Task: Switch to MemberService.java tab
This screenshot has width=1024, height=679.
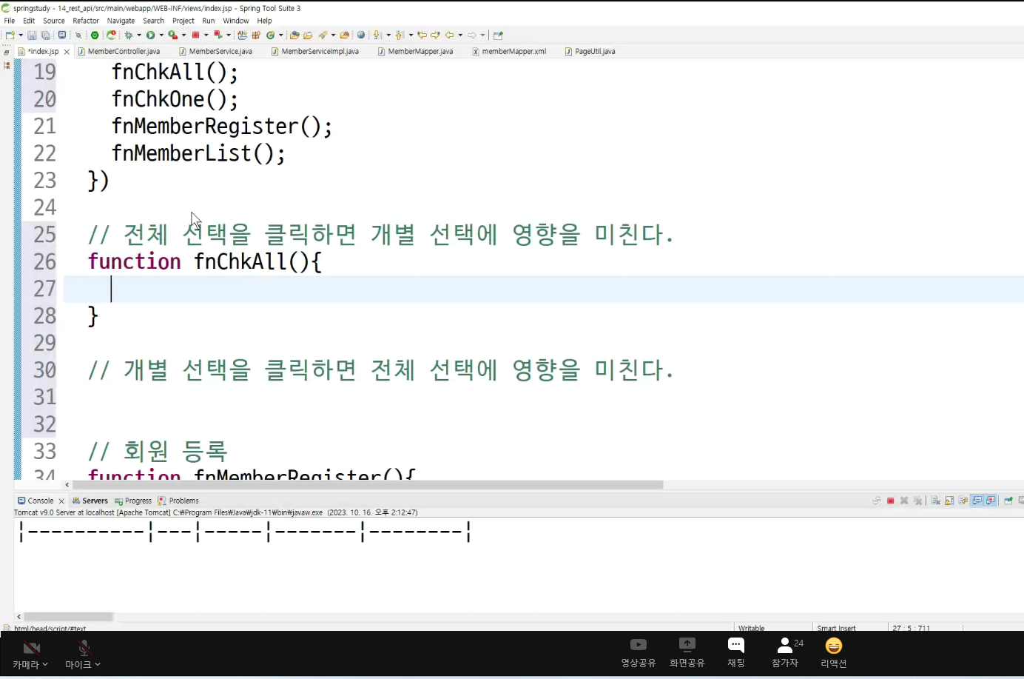Action: 215,51
